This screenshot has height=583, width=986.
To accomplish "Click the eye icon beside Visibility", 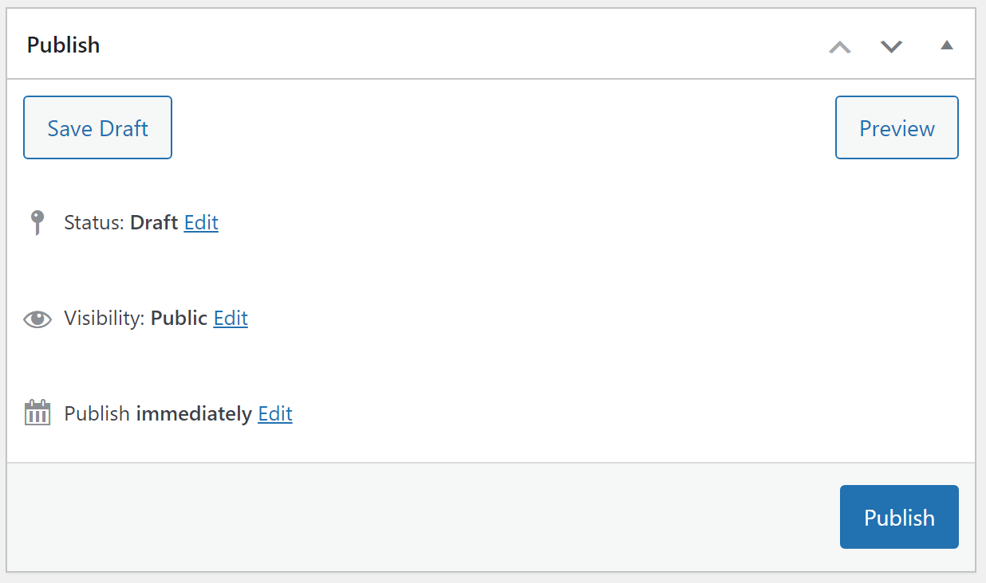I will (x=37, y=318).
